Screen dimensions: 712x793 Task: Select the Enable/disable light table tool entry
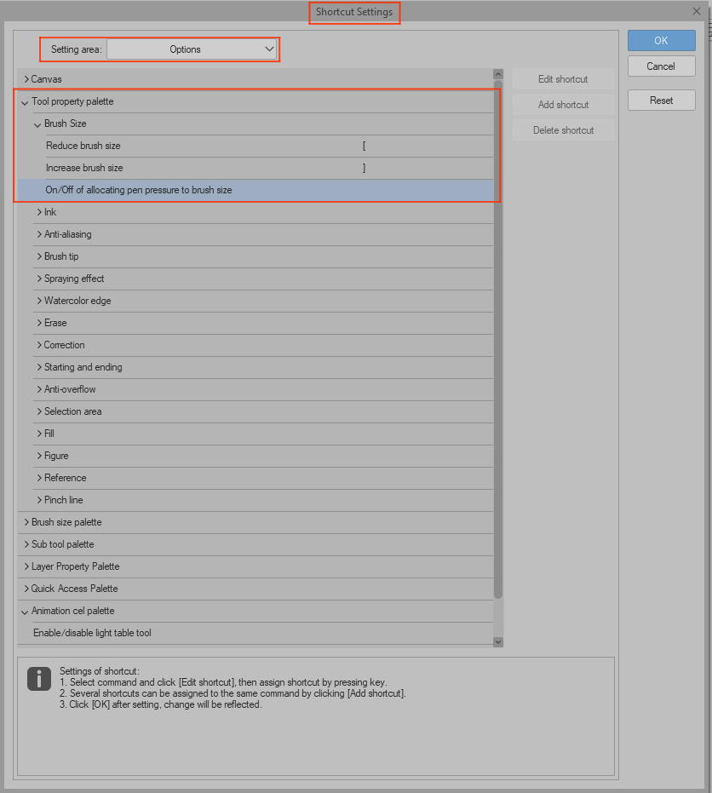pos(170,632)
